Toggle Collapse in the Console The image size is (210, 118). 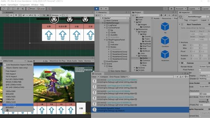pyautogui.click(x=104, y=77)
